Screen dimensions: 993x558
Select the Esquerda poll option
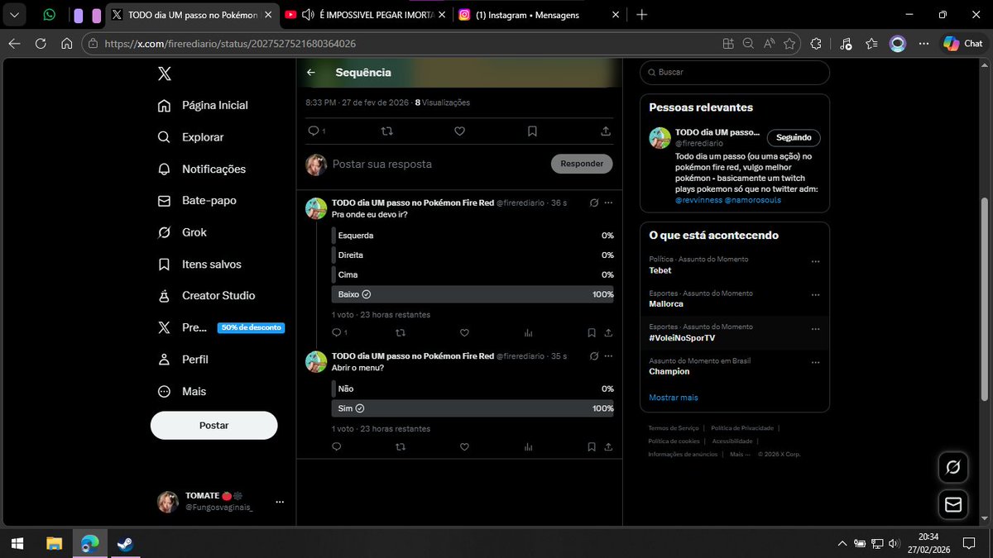coord(473,236)
